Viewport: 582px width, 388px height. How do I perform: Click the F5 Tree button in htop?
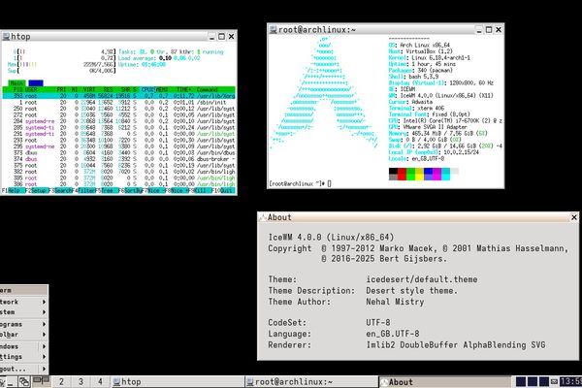110,190
